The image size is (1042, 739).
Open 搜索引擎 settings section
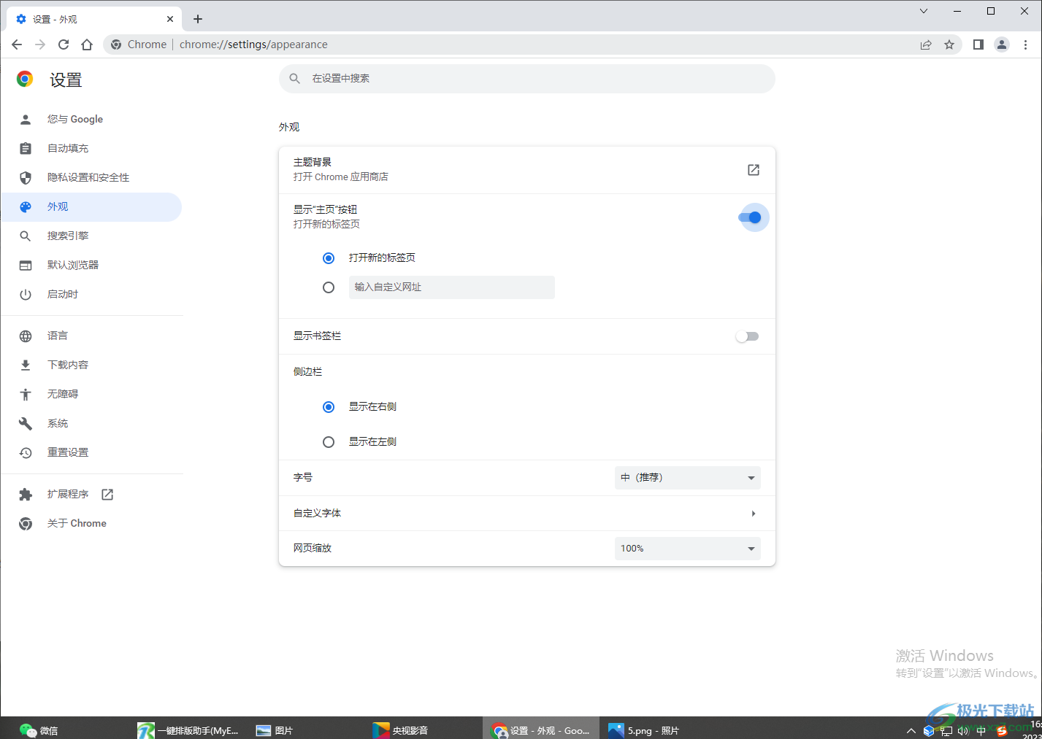point(91,236)
